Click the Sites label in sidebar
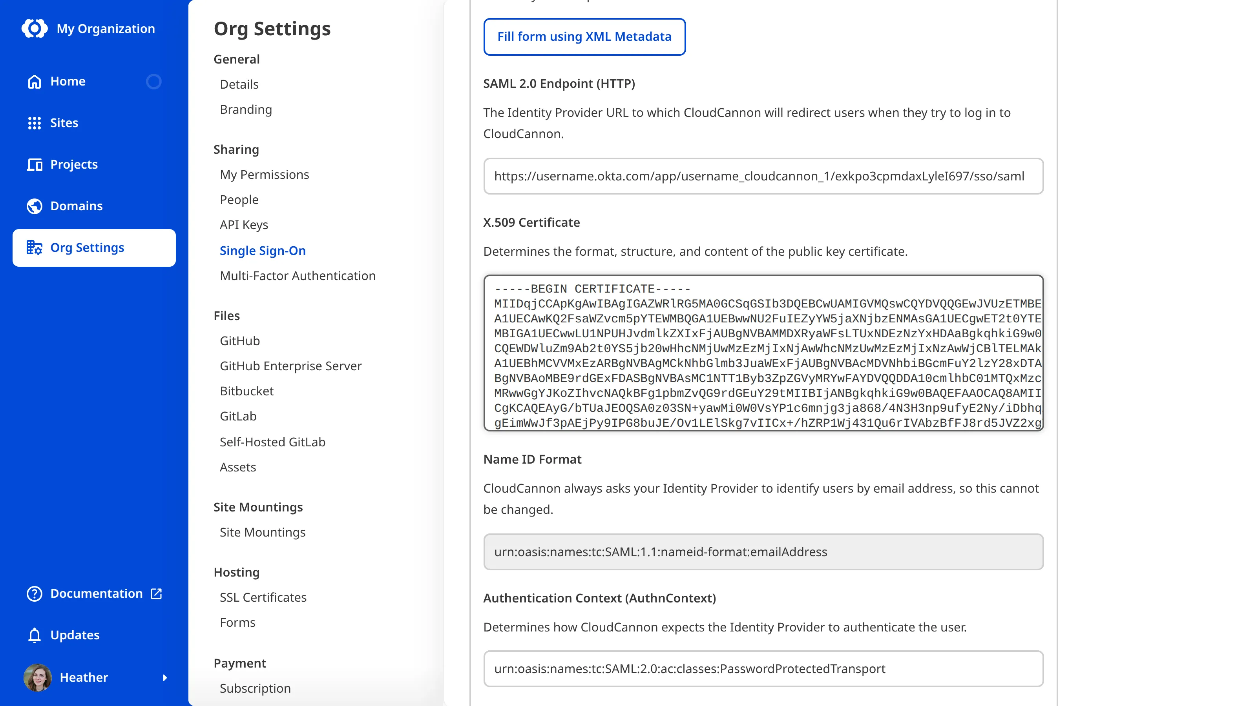This screenshot has width=1256, height=706. (64, 123)
